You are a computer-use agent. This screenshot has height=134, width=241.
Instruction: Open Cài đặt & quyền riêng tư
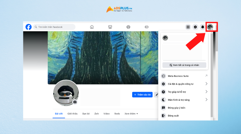(184, 84)
